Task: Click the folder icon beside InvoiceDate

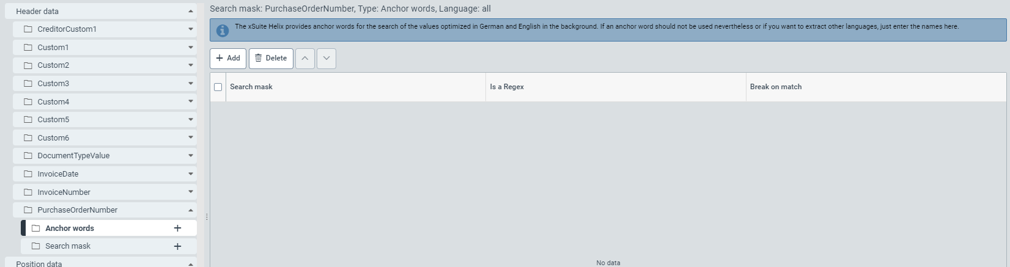Action: pos(28,174)
